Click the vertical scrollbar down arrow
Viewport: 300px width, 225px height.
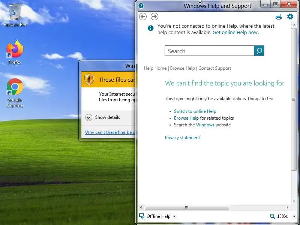[x=294, y=201]
